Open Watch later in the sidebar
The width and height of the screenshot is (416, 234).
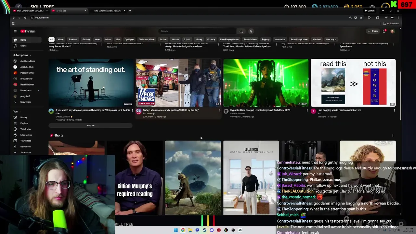(x=26, y=129)
